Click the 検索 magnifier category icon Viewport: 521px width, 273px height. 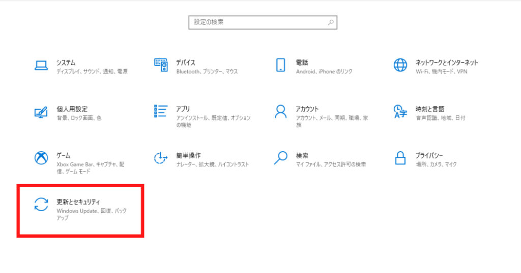click(x=280, y=158)
